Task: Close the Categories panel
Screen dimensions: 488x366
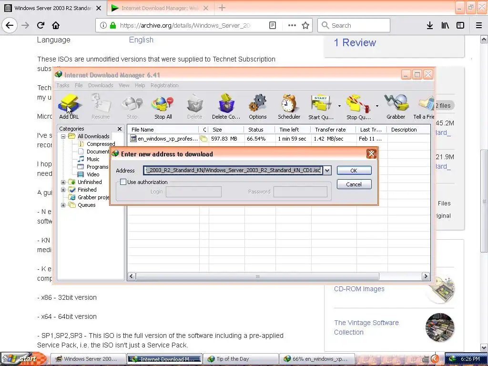Action: tap(120, 129)
